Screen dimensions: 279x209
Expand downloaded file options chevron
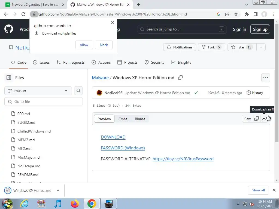pos(58,190)
